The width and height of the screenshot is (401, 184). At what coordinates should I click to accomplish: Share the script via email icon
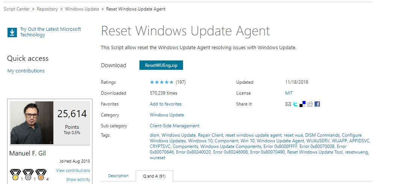[x=288, y=104]
